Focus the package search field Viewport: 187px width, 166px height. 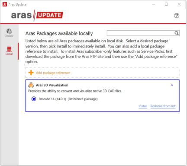[x=143, y=33]
